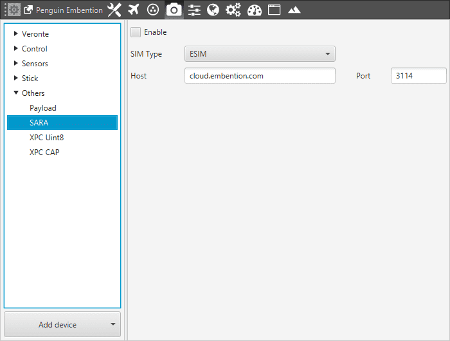450x341 pixels.
Task: Click the Enable label text
Action: tap(156, 32)
